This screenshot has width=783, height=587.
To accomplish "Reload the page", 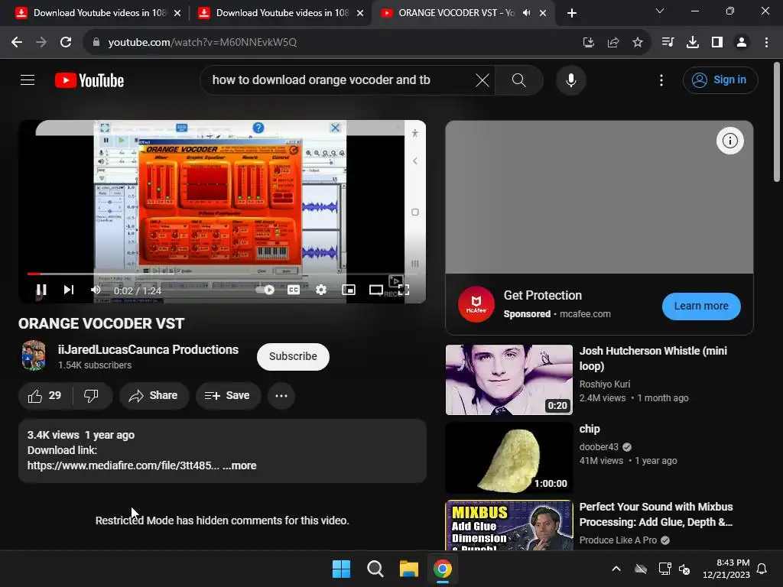I will [66, 42].
